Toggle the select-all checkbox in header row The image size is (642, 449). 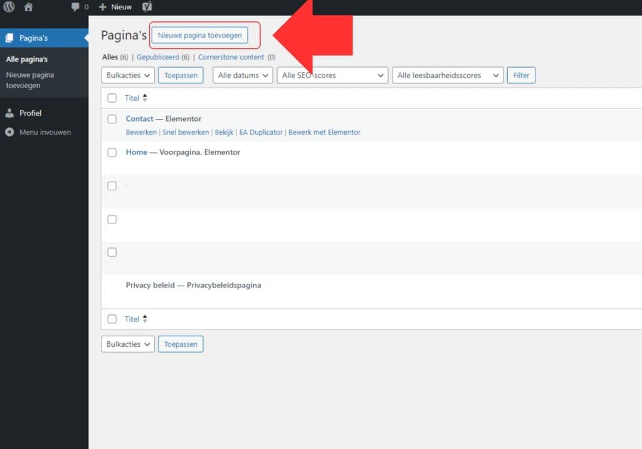pyautogui.click(x=112, y=98)
